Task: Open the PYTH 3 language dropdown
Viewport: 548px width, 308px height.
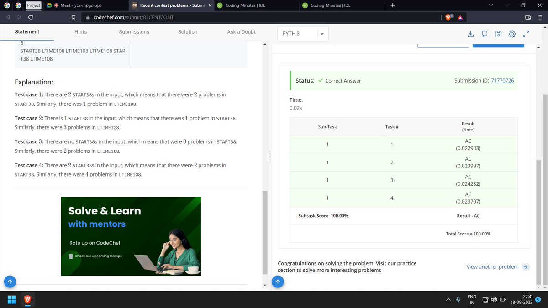Action: click(x=302, y=34)
